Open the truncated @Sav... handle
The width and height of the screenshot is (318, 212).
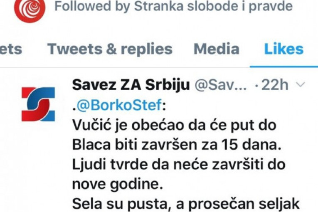tap(221, 85)
